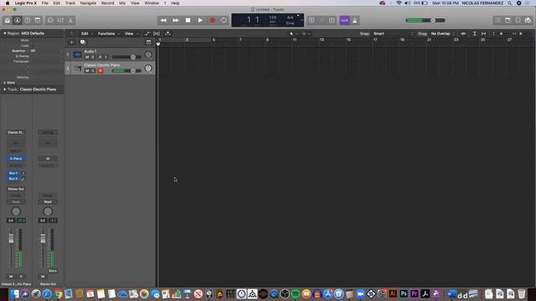Image resolution: width=536 pixels, height=301 pixels.
Task: Click Classic Electric Piano track volume slider
Action: click(126, 70)
